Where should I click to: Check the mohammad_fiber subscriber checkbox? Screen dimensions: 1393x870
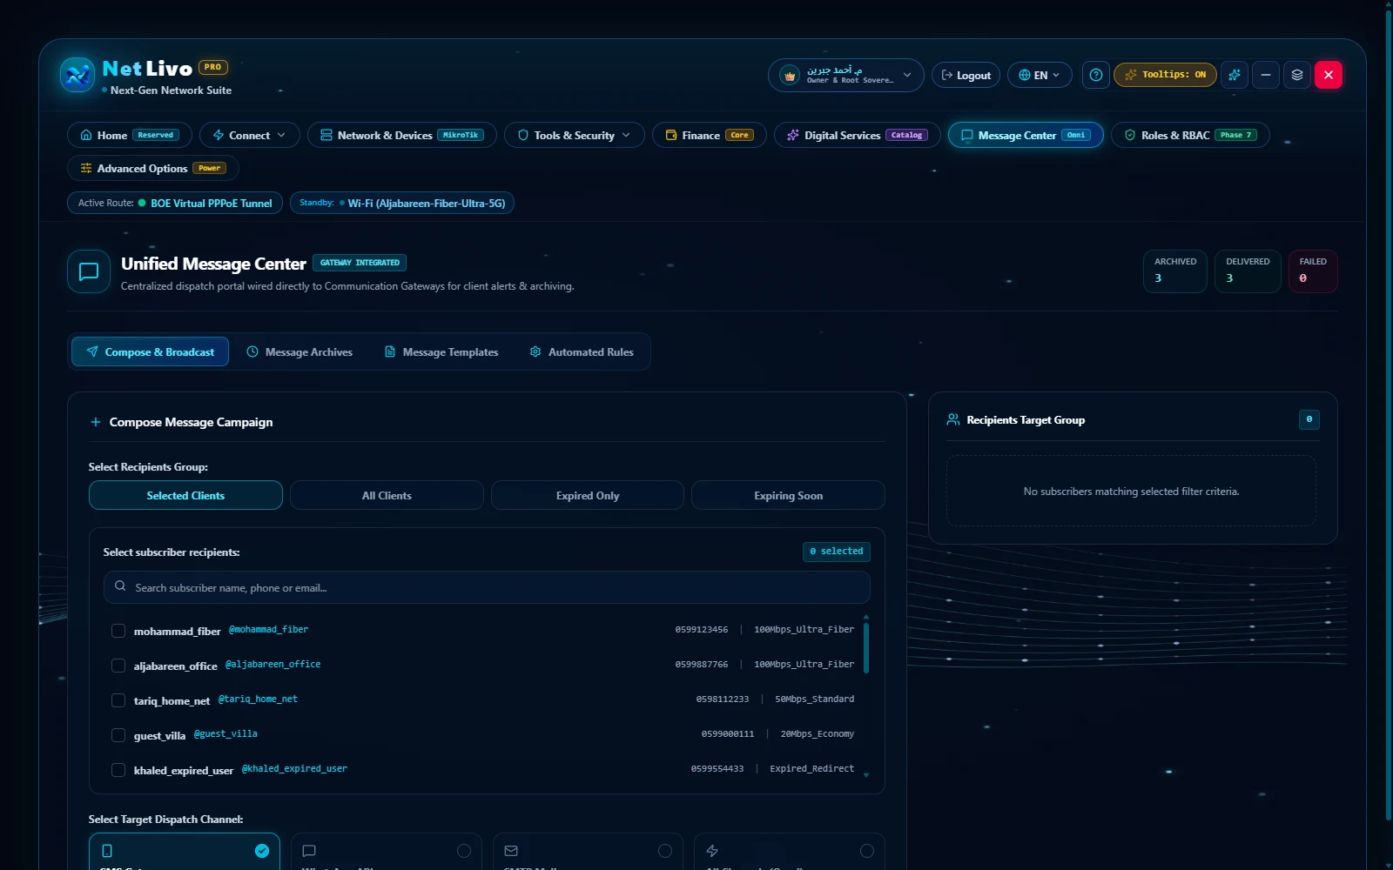click(x=118, y=631)
